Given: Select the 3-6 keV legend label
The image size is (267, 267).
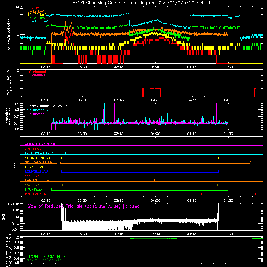Looking at the screenshot, I should 34,8.
